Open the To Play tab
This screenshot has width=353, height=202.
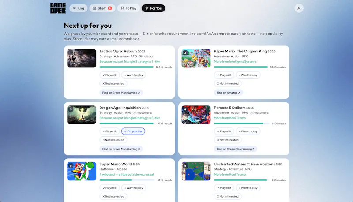(x=128, y=8)
